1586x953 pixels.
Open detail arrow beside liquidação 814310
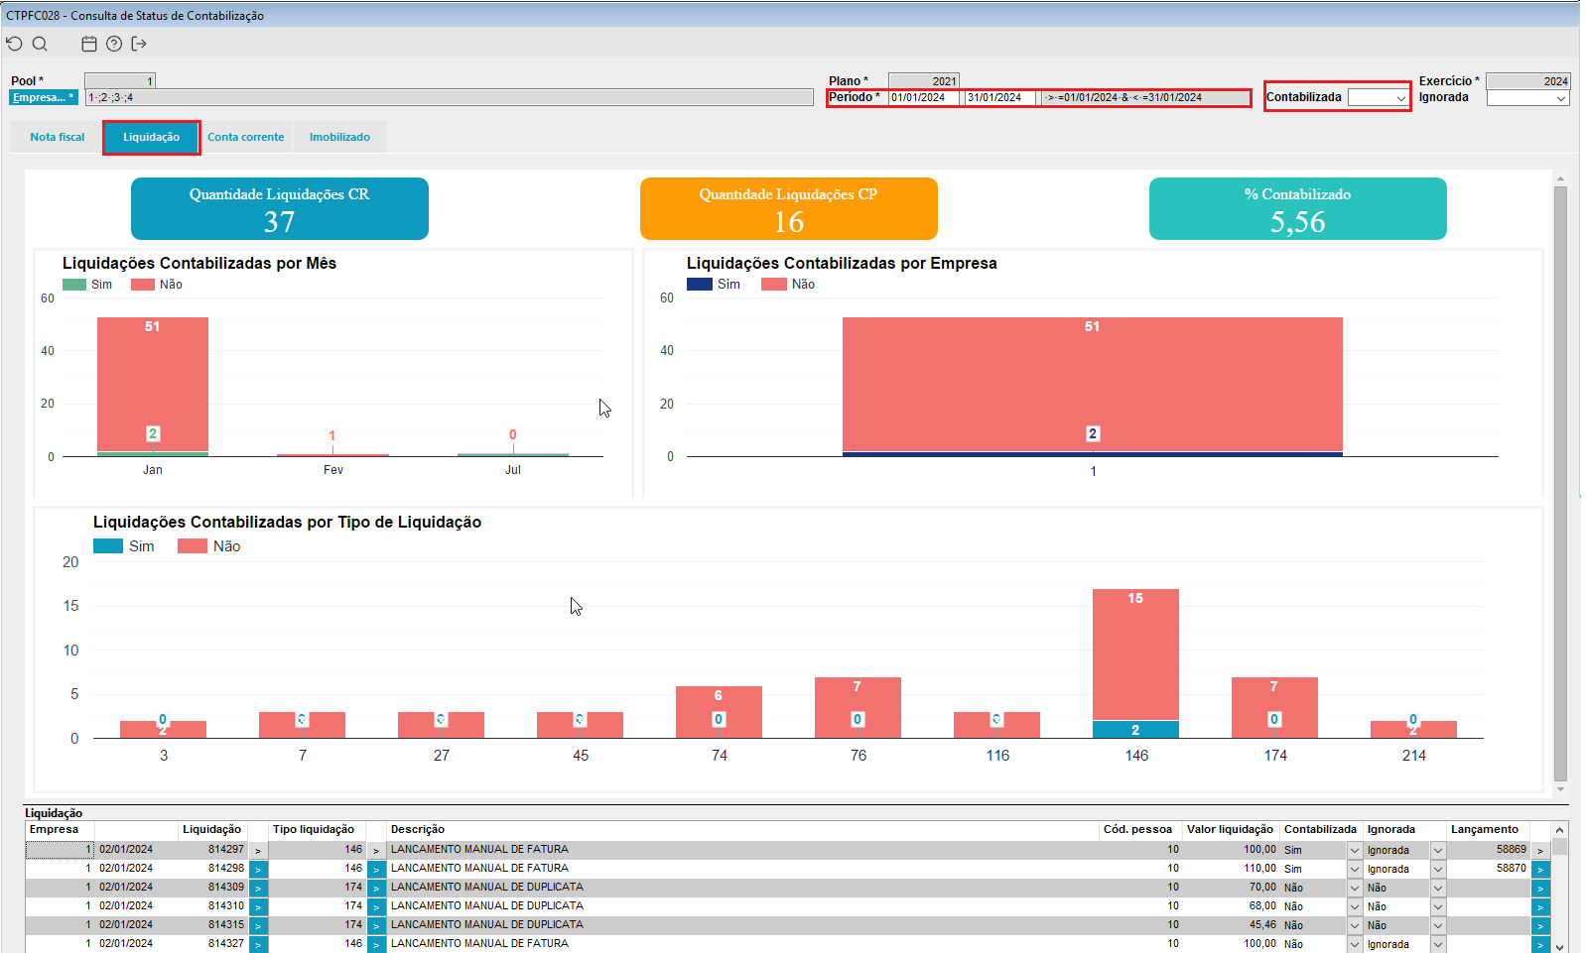(x=258, y=906)
